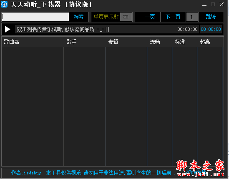Click the play button triangle
The width and height of the screenshot is (229, 179).
point(8,29)
